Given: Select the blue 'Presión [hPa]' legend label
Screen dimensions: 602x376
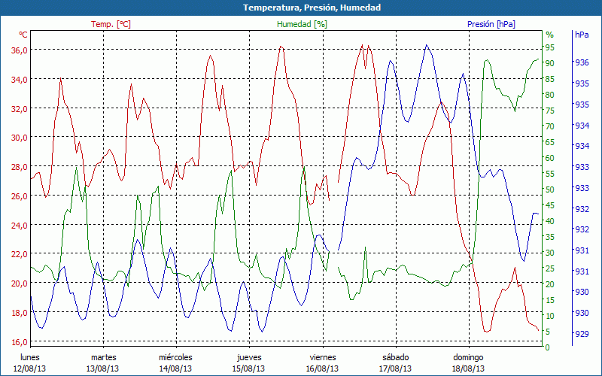Looking at the screenshot, I should [x=491, y=24].
